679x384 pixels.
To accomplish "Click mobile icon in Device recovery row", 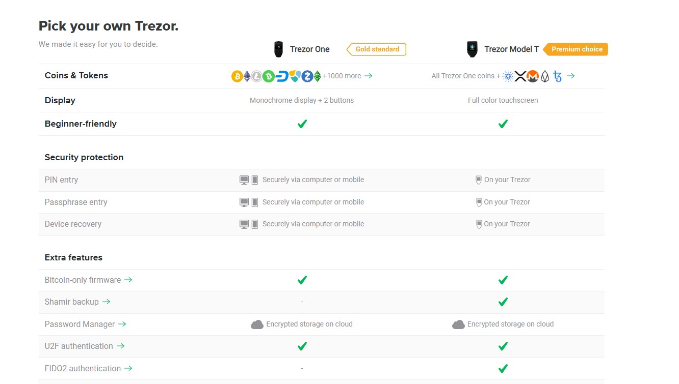I will [255, 224].
